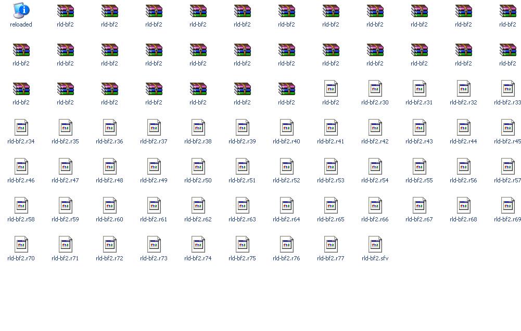Select the rld-bf2.r52 file icon

pos(286,166)
